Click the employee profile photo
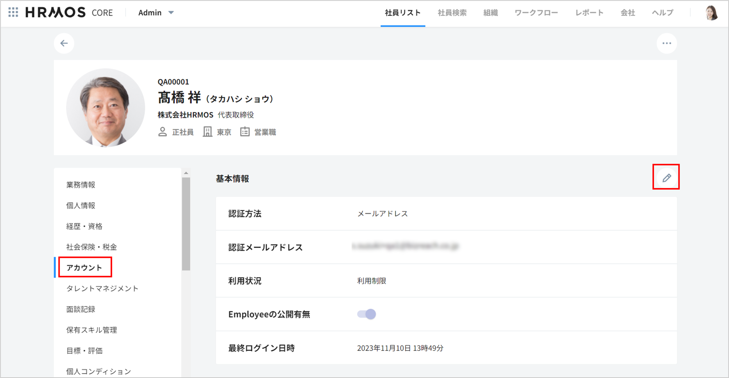This screenshot has width=729, height=378. click(x=105, y=108)
